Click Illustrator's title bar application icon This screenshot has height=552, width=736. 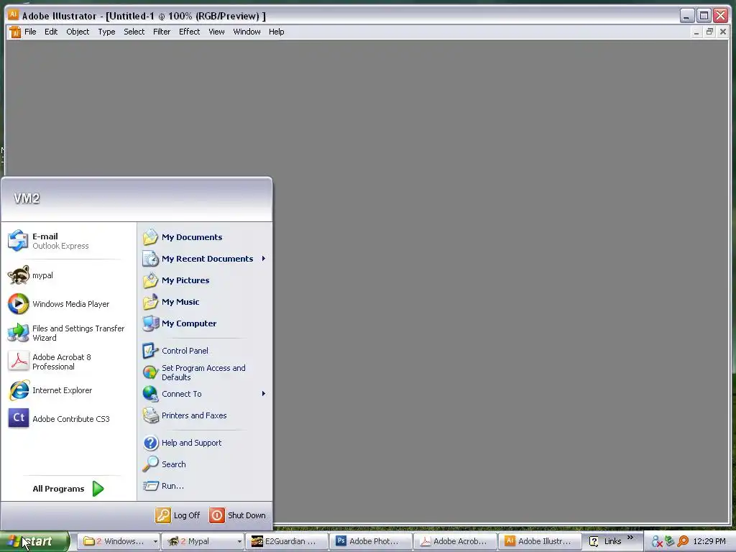pyautogui.click(x=13, y=14)
